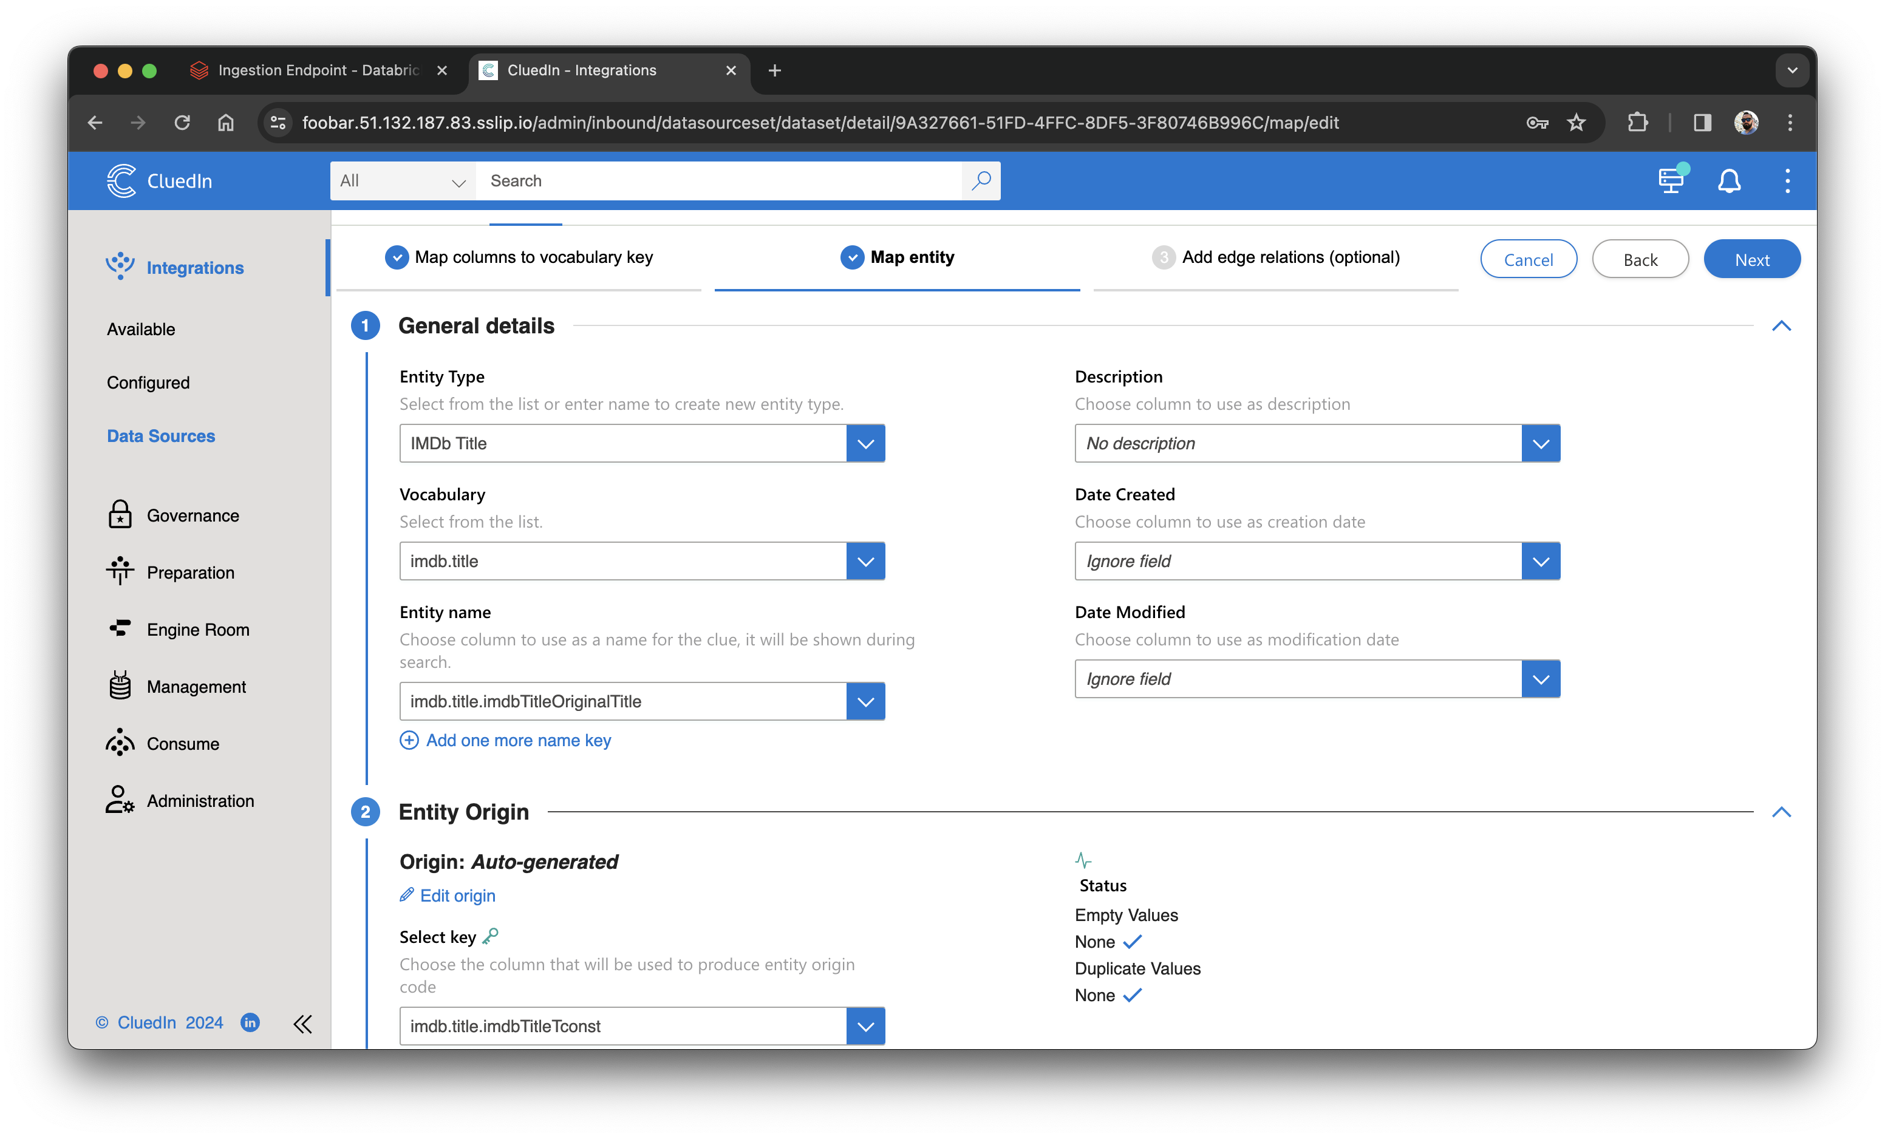Click the Governance sidebar icon
The height and width of the screenshot is (1139, 1885).
121,515
